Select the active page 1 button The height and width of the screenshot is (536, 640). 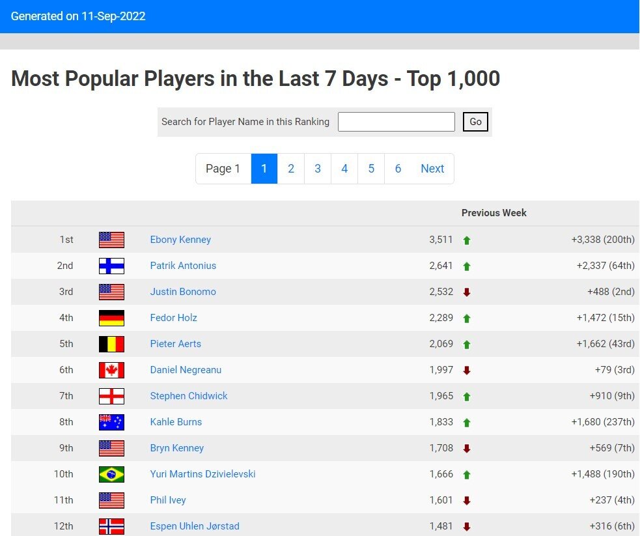pyautogui.click(x=264, y=169)
